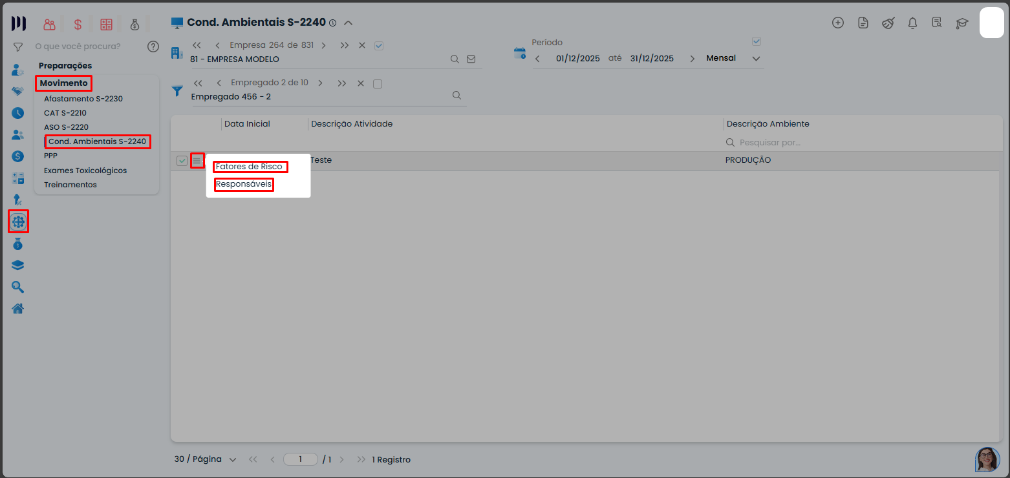This screenshot has width=1010, height=478.
Task: Open Afastamento S-2230 in the menu
Action: [x=83, y=99]
